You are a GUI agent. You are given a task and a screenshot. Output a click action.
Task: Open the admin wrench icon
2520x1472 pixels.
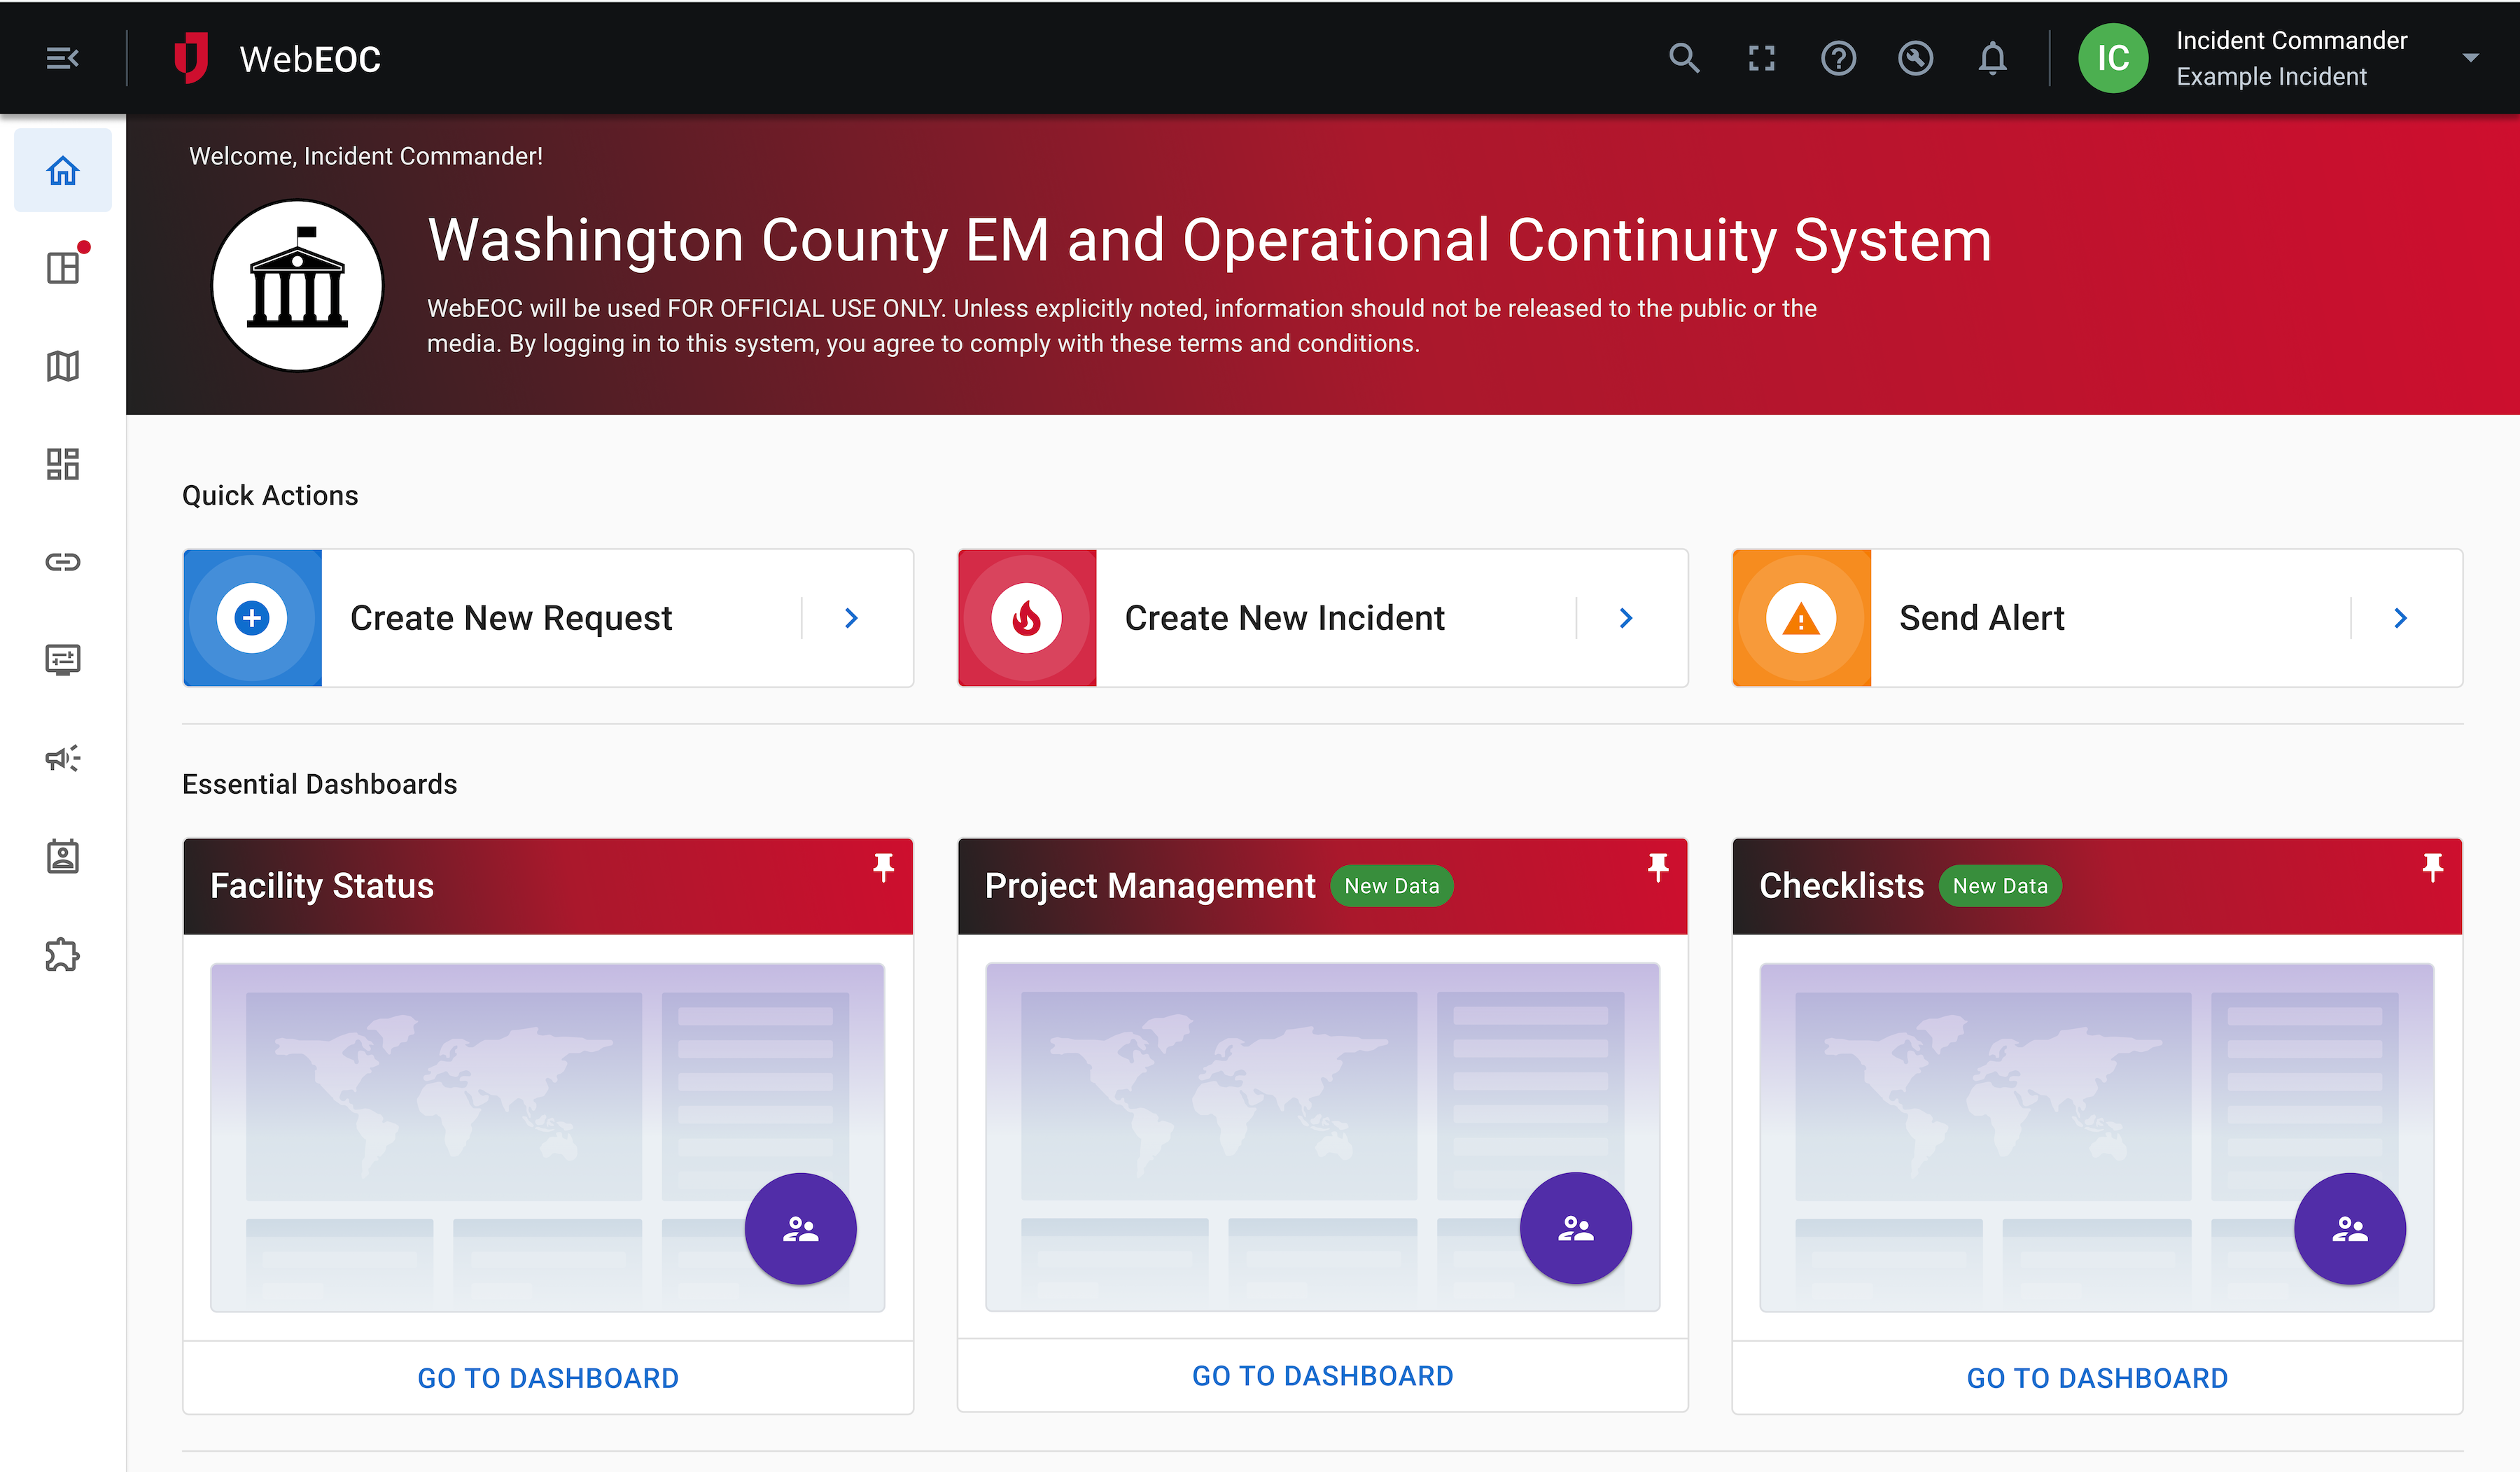tap(1915, 58)
